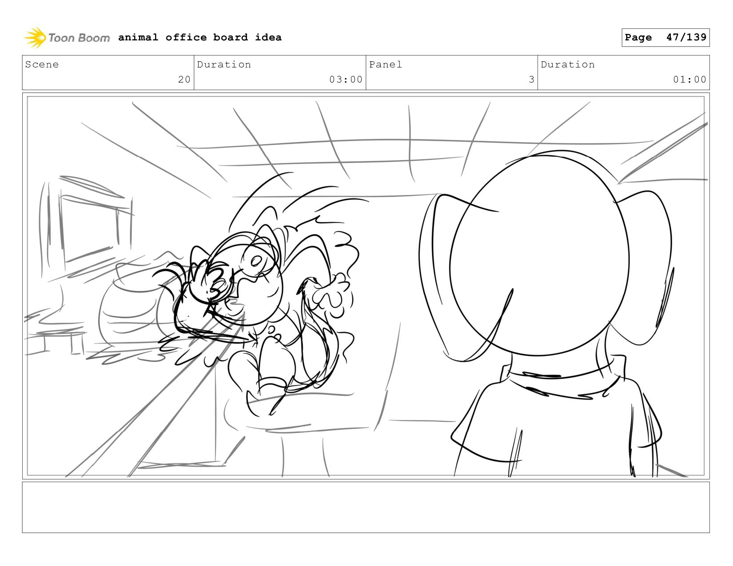Click the Toon Boom logo
The image size is (733, 566).
67,38
